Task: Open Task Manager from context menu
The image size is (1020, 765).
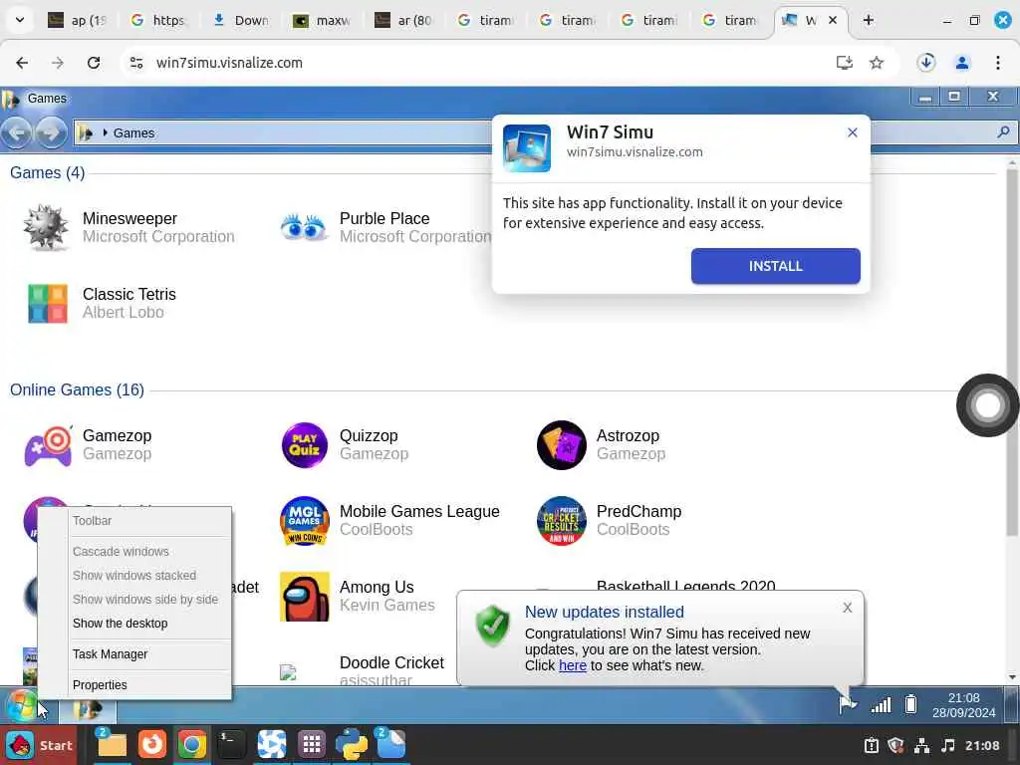Action: click(x=110, y=654)
